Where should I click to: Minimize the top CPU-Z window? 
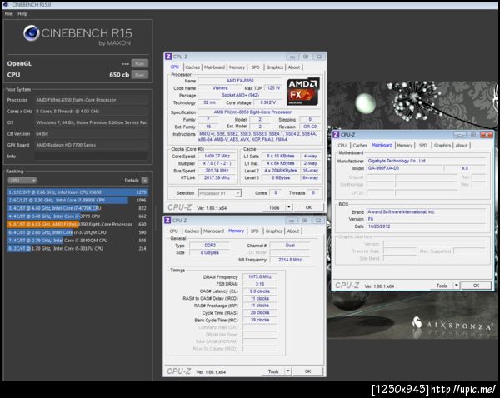coord(292,57)
